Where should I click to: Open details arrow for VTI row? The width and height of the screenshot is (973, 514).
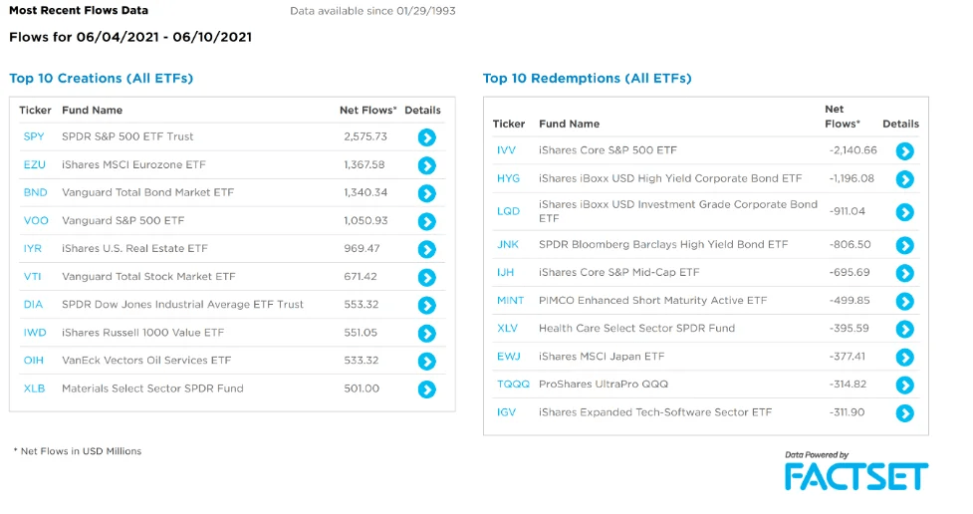coord(427,277)
